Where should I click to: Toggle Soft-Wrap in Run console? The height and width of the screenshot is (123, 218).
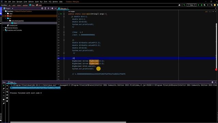(x=7, y=92)
